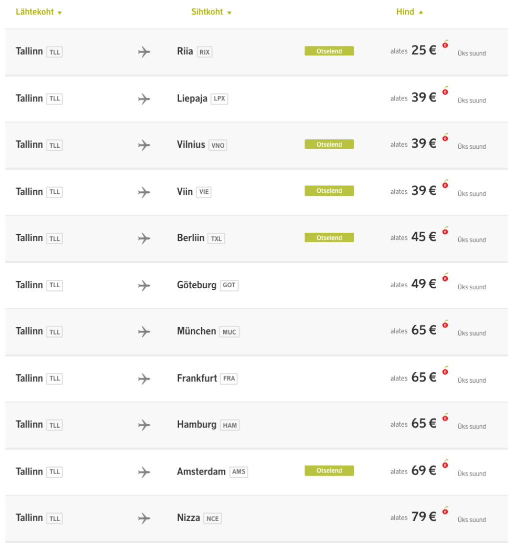Click the airplane icon in the Nizza row
The image size is (511, 543).
(x=144, y=519)
